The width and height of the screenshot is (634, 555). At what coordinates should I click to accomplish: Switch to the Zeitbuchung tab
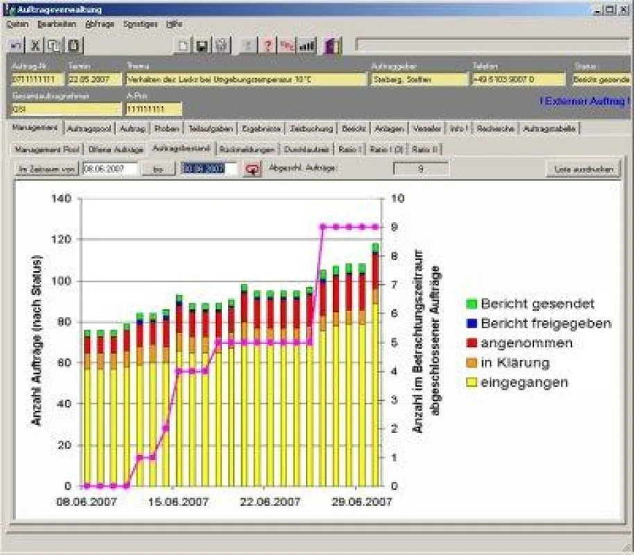coord(311,128)
